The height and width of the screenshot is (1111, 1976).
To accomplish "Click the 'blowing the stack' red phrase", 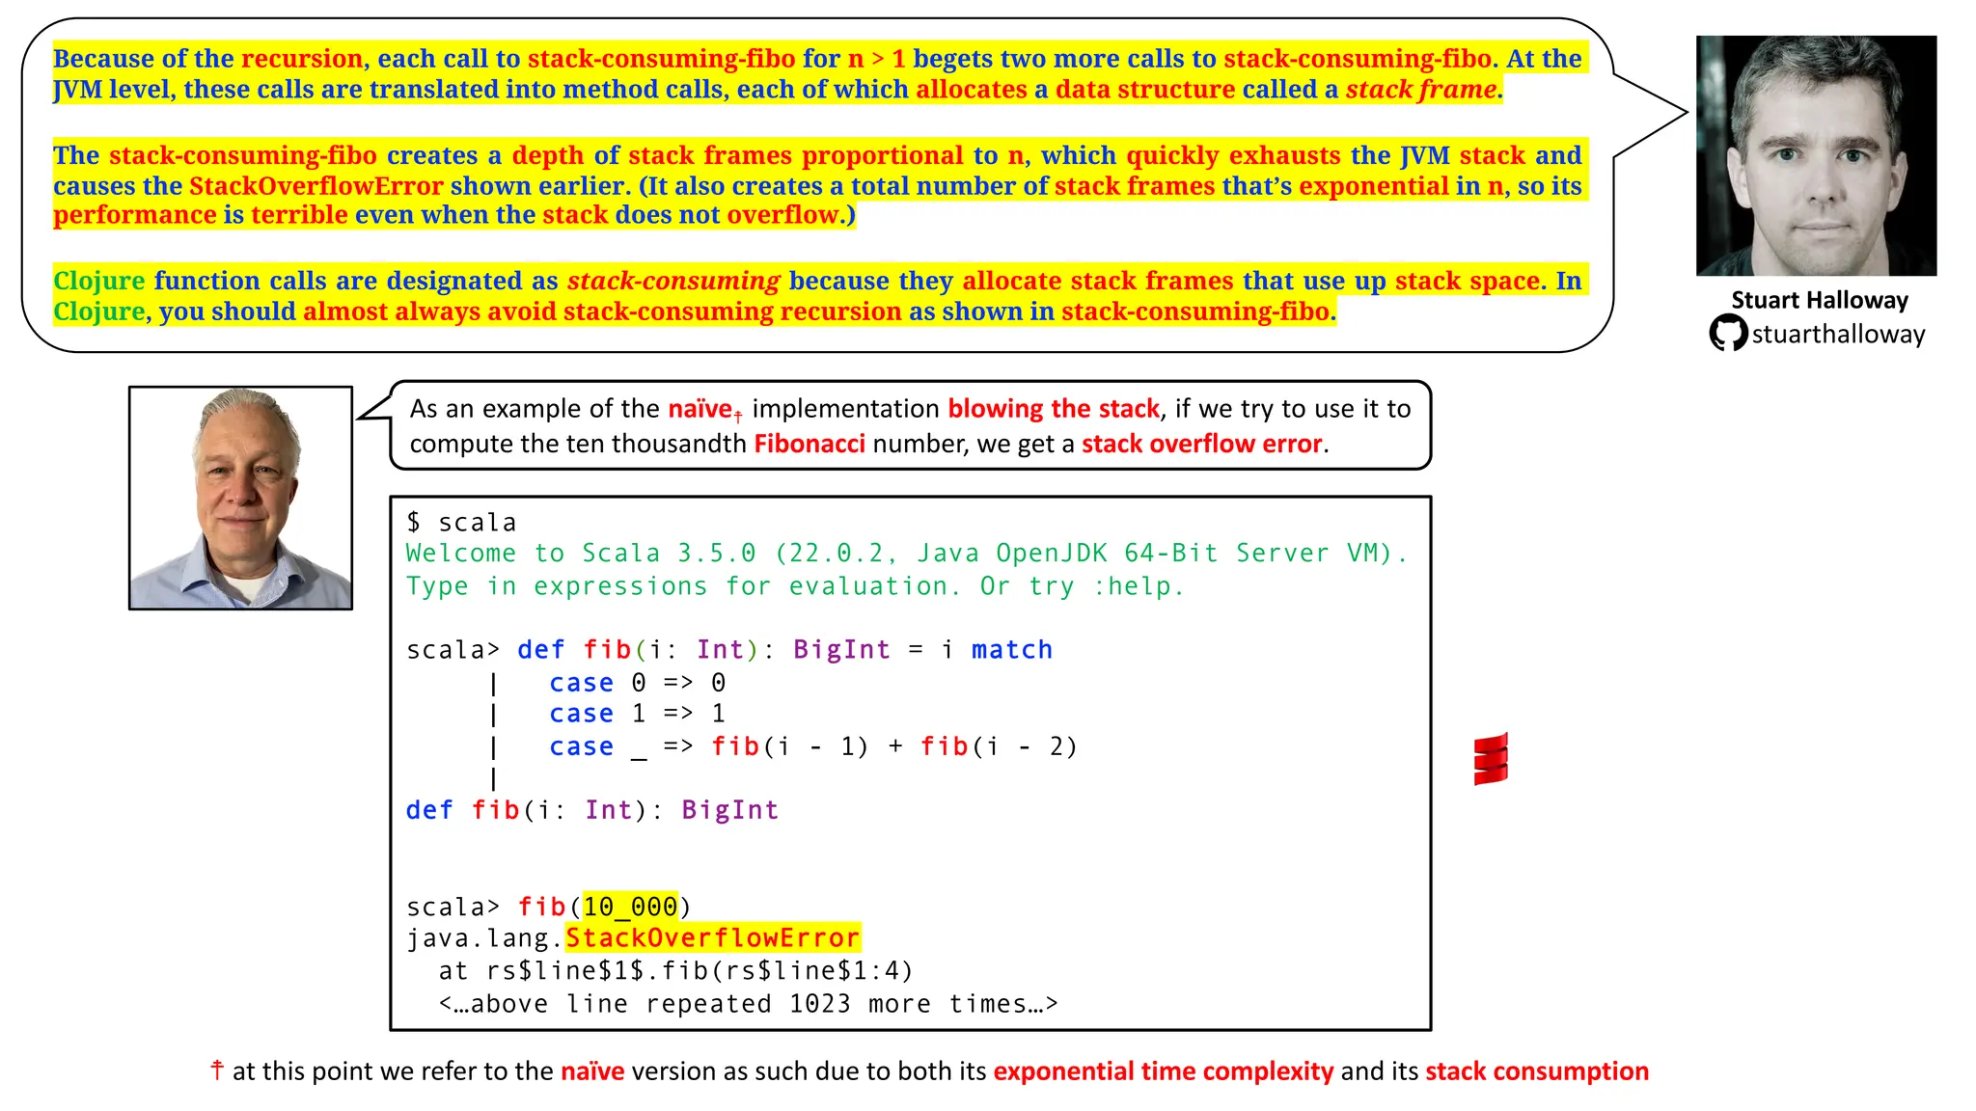I will (1054, 409).
